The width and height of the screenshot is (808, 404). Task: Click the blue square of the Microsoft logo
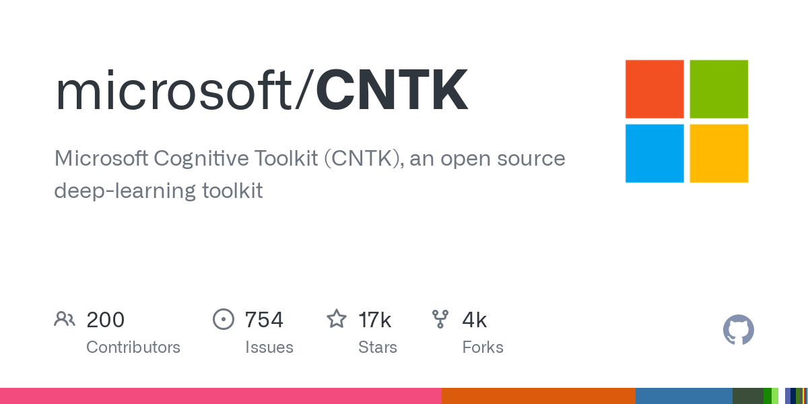[654, 153]
